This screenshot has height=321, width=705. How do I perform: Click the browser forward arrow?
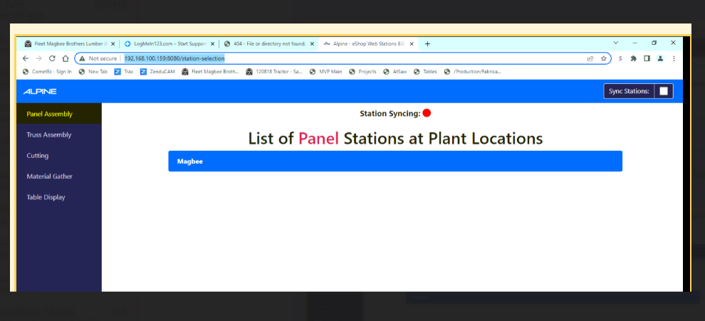[38, 58]
